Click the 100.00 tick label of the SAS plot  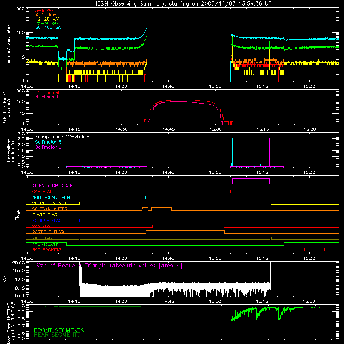(17, 263)
